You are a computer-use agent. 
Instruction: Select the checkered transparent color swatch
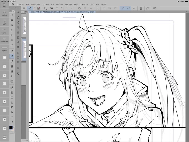(12, 132)
